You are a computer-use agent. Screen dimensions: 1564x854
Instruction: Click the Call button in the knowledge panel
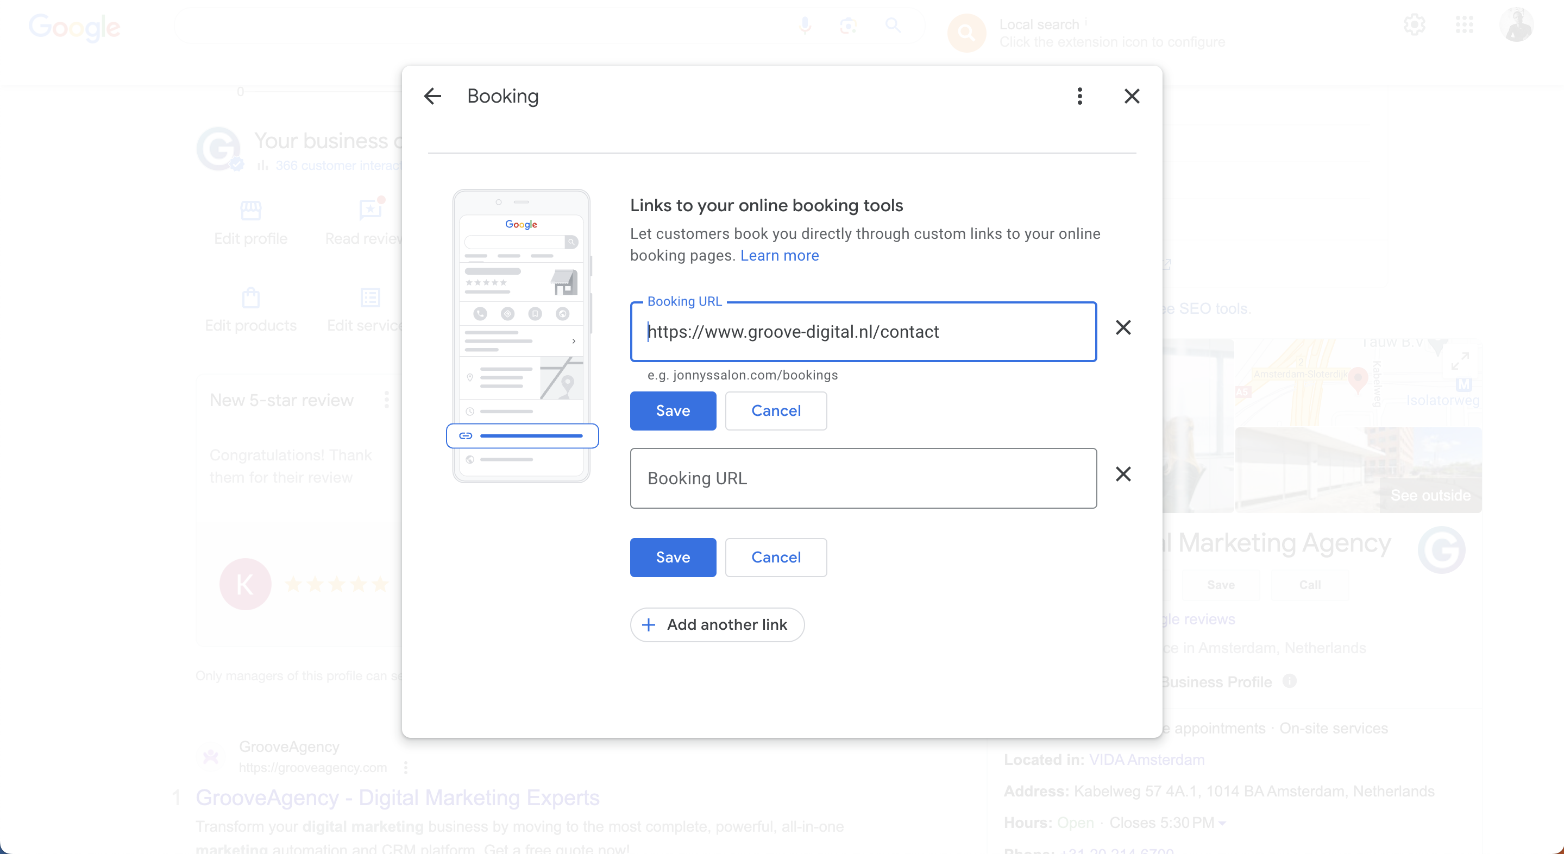pos(1310,585)
